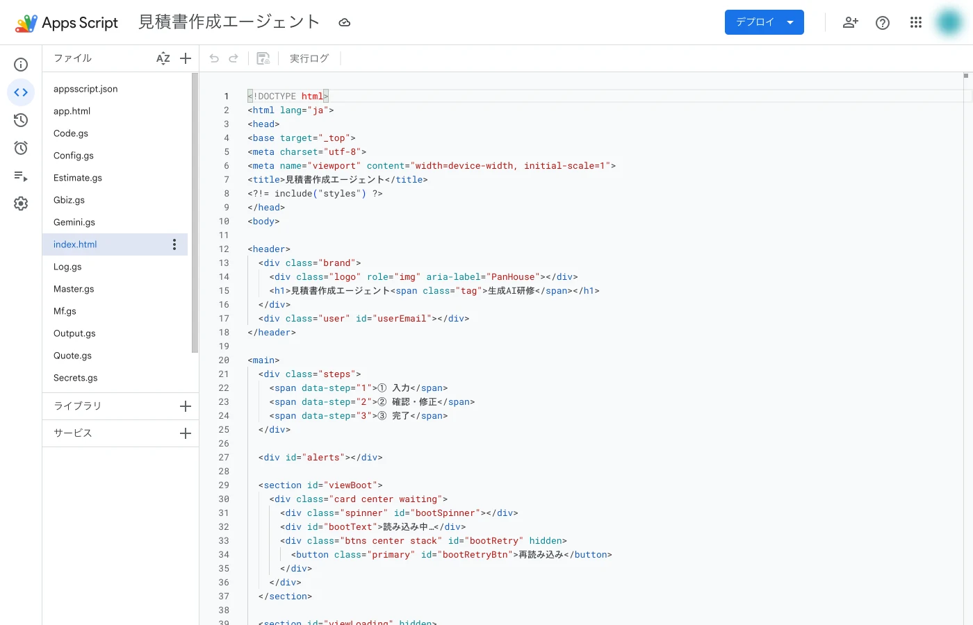Open appsscript.json in file list

pyautogui.click(x=115, y=89)
